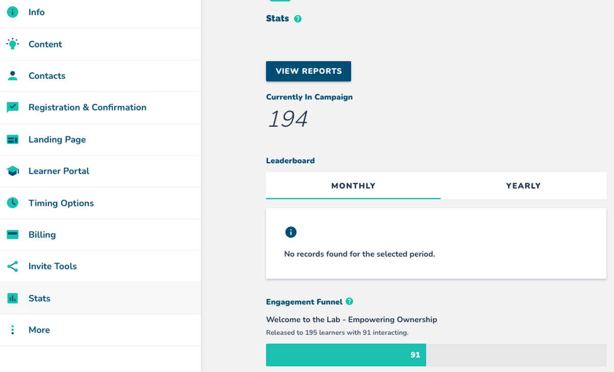Open Timing Options in the sidebar
The width and height of the screenshot is (614, 372).
pyautogui.click(x=101, y=203)
